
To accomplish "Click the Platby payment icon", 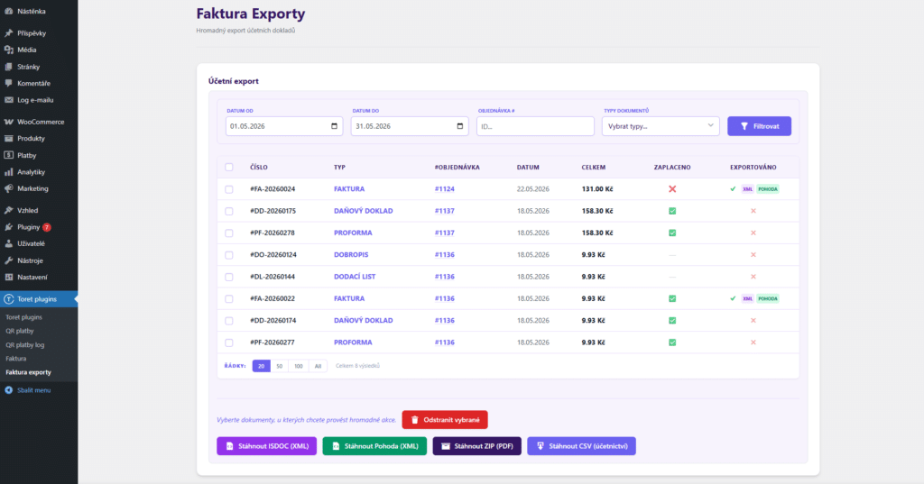I will (9, 155).
